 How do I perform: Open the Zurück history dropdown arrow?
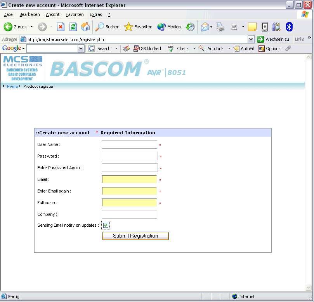tap(32, 27)
